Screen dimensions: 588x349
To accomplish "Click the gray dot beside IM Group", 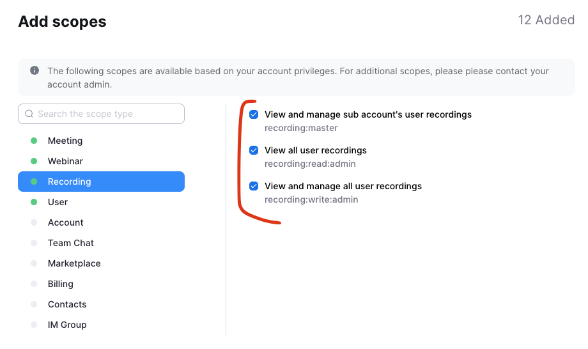I will tap(34, 325).
